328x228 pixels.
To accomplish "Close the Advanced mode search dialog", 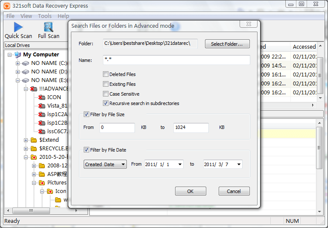I will [249, 24].
